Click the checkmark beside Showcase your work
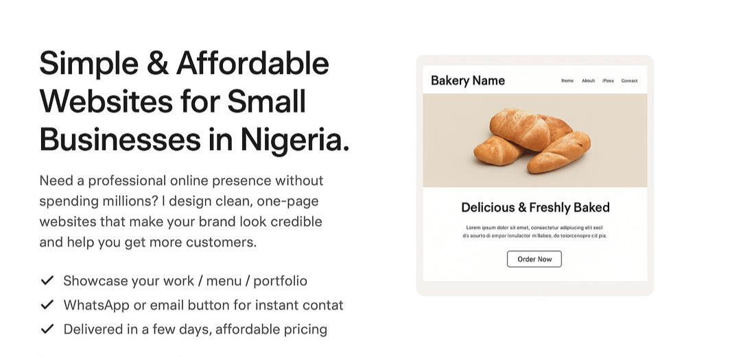The width and height of the screenshot is (741, 357). pyautogui.click(x=47, y=280)
